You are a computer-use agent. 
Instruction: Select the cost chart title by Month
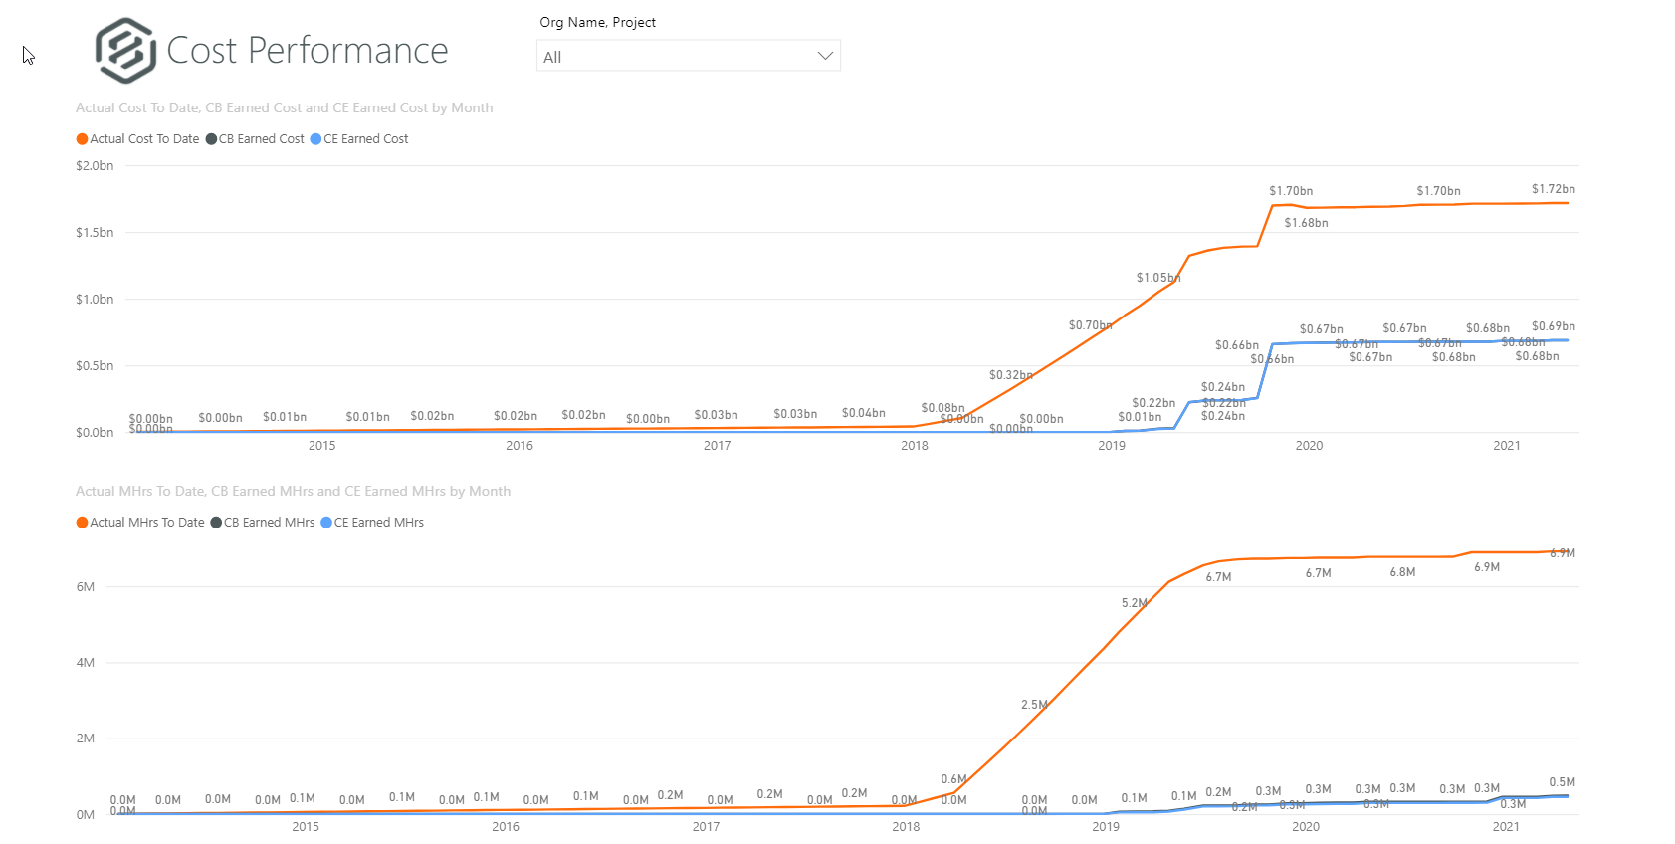[284, 107]
